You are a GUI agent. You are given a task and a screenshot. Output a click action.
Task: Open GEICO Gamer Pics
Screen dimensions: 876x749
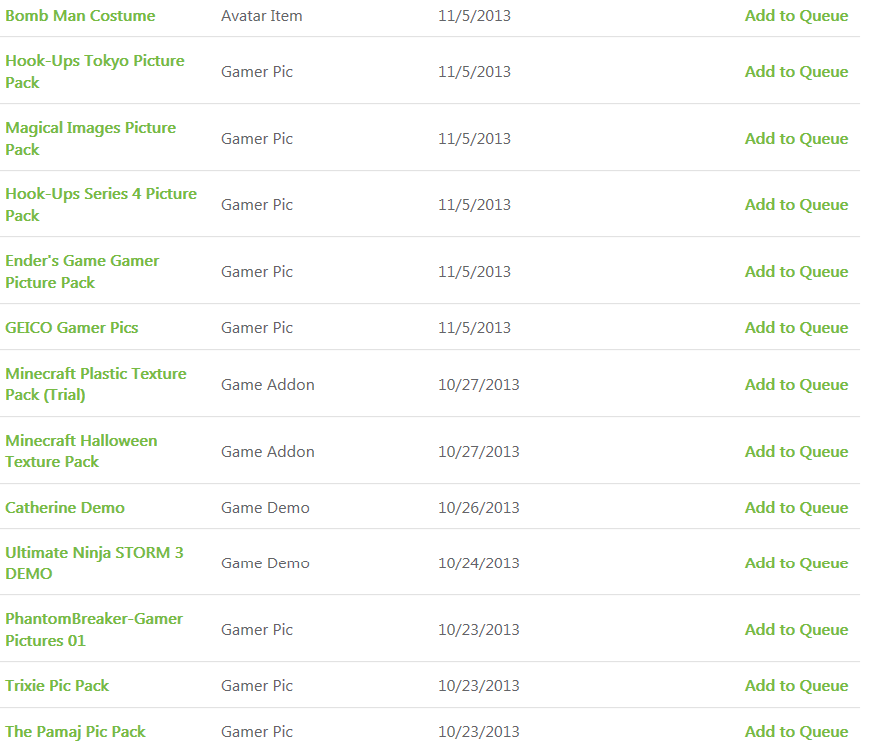tap(72, 328)
